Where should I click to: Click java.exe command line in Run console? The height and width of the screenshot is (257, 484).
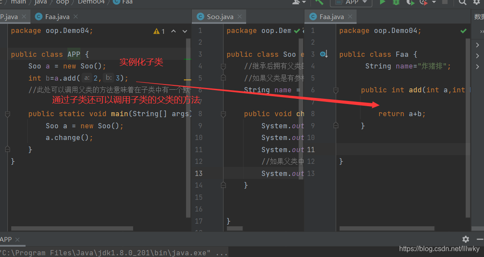click(x=113, y=253)
